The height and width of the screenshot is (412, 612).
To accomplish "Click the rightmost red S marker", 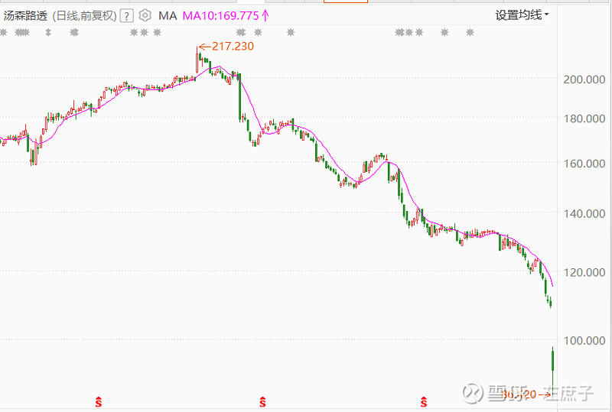I will point(425,401).
